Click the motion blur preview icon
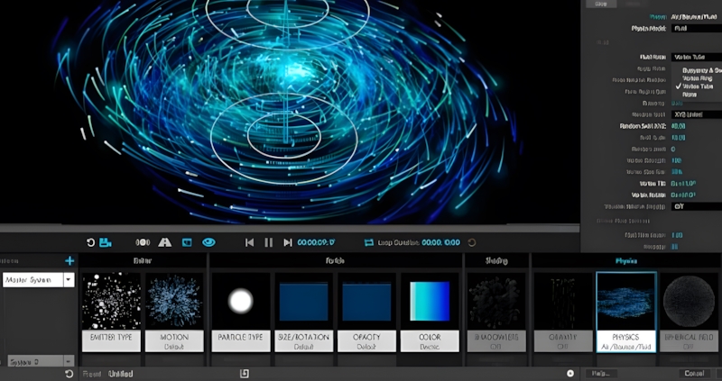The height and width of the screenshot is (381, 722). tap(143, 242)
